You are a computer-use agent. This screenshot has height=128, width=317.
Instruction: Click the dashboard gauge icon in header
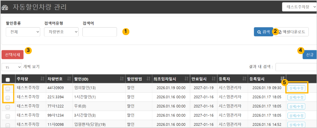click(5, 8)
